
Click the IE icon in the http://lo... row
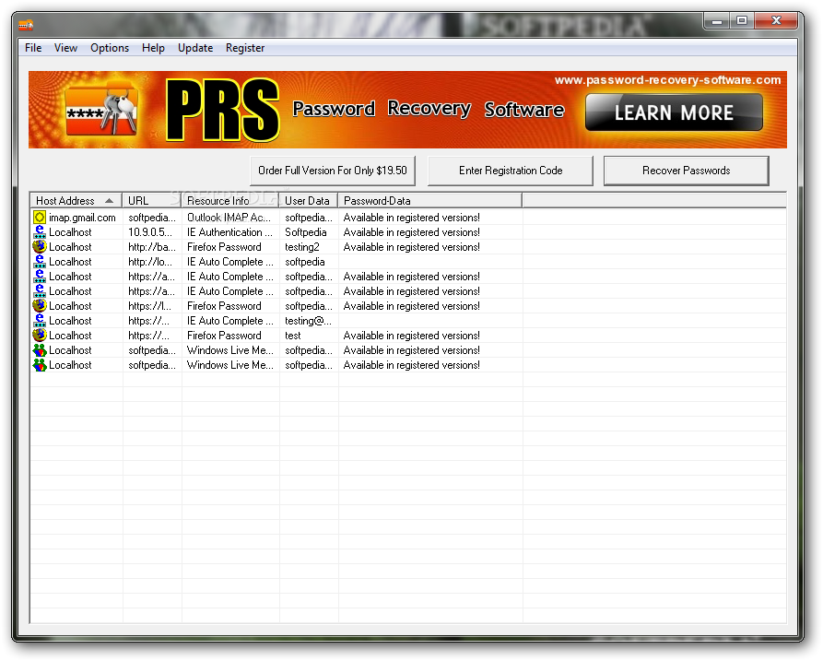pyautogui.click(x=40, y=262)
